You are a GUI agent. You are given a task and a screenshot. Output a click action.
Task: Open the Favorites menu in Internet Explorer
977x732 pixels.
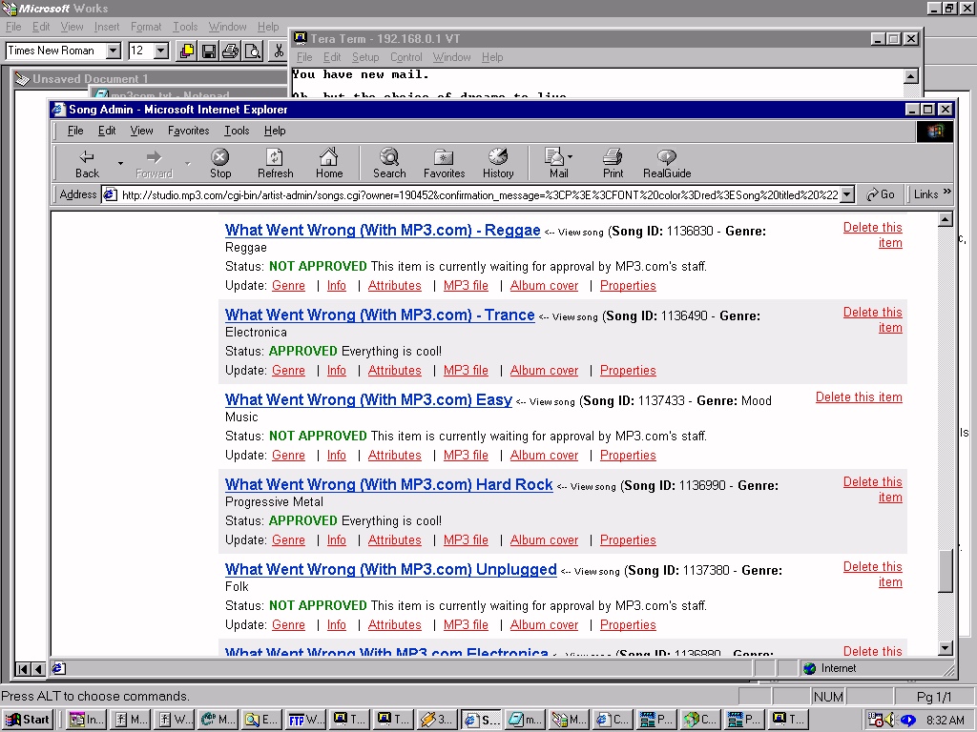(188, 131)
